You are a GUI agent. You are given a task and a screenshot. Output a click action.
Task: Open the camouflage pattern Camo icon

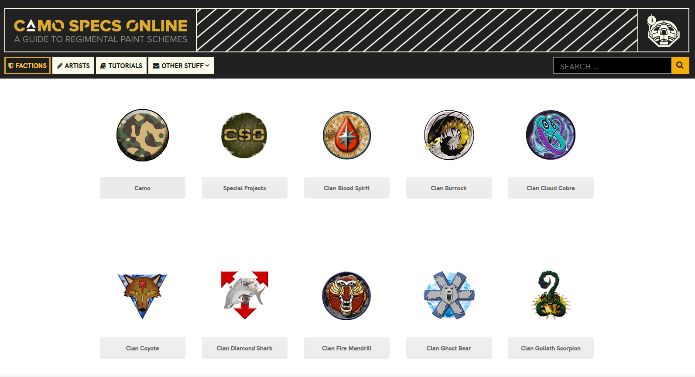(x=143, y=135)
